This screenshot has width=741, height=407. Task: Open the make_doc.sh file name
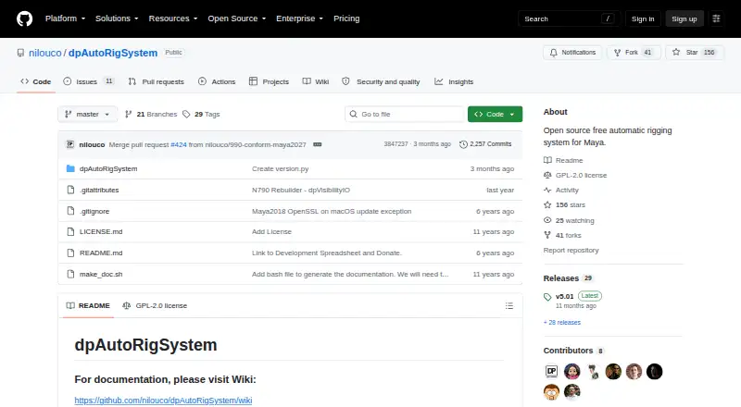tap(101, 274)
